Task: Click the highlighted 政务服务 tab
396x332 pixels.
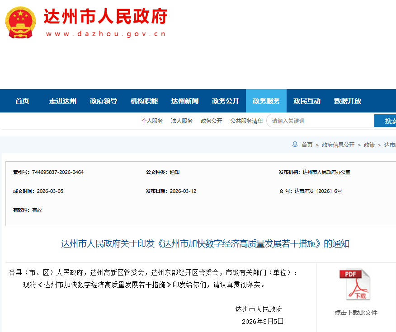Action: pos(266,101)
